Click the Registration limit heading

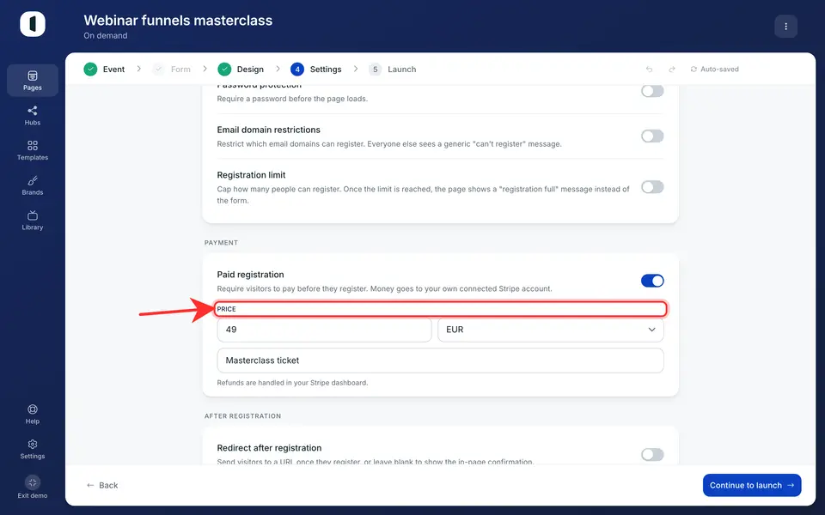(251, 175)
